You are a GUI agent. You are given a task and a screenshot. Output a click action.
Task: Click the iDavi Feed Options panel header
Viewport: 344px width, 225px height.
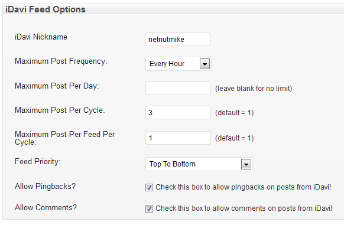coord(173,9)
